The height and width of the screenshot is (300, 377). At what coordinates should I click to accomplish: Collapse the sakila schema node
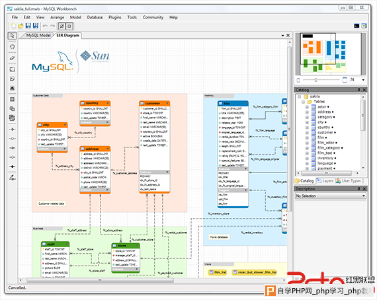pyautogui.click(x=300, y=96)
